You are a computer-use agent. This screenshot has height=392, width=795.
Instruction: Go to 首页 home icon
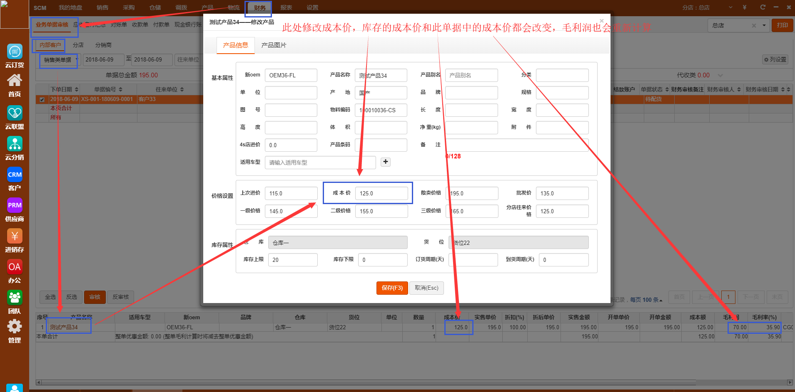(15, 81)
